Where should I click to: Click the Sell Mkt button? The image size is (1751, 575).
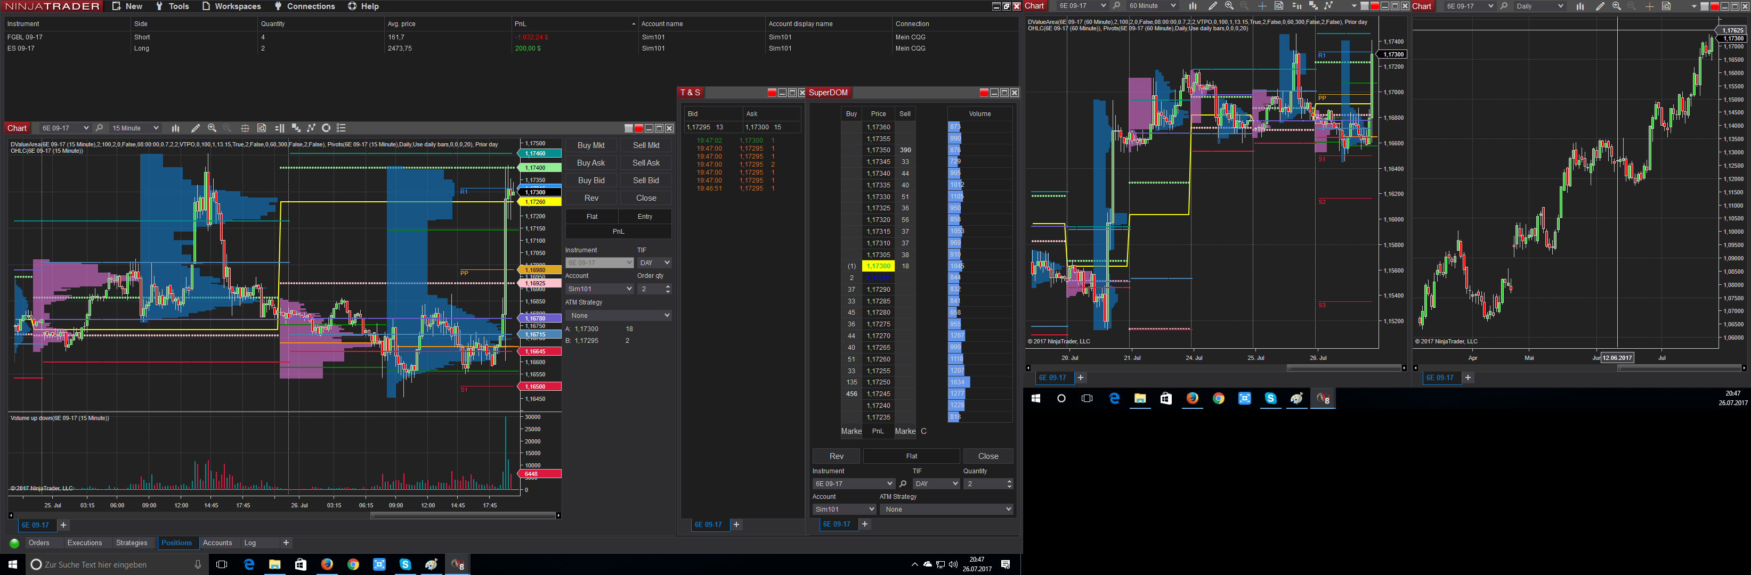click(x=646, y=145)
